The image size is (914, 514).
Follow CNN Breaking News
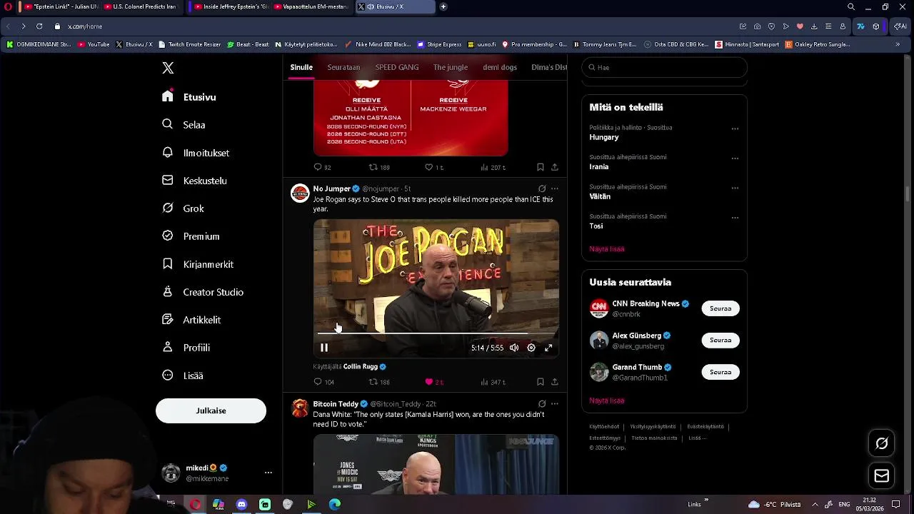(720, 308)
